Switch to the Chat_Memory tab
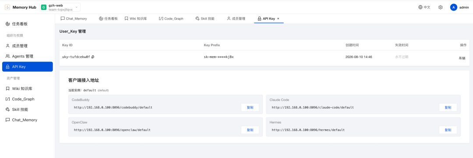 pyautogui.click(x=74, y=19)
